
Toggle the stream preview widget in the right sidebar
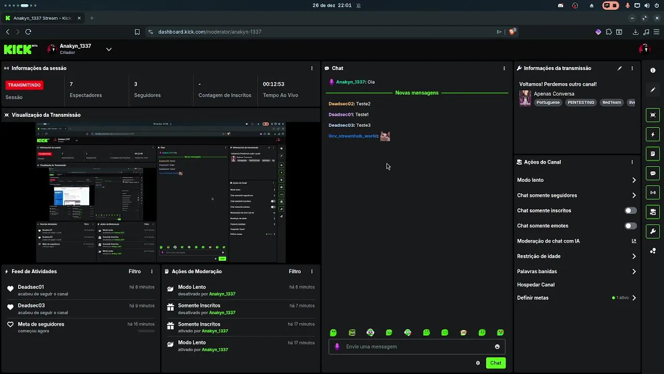pos(653,115)
